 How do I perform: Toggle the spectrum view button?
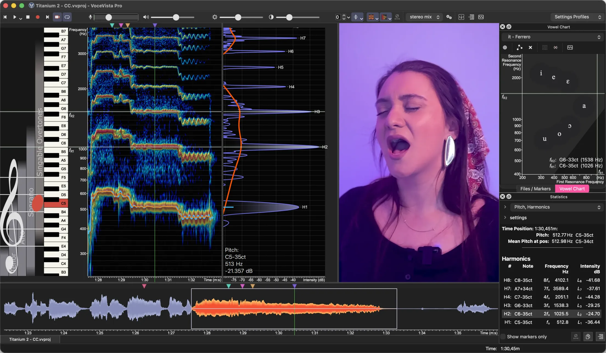point(384,17)
